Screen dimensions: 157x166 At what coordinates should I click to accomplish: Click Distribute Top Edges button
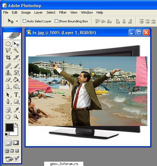pos(141,21)
